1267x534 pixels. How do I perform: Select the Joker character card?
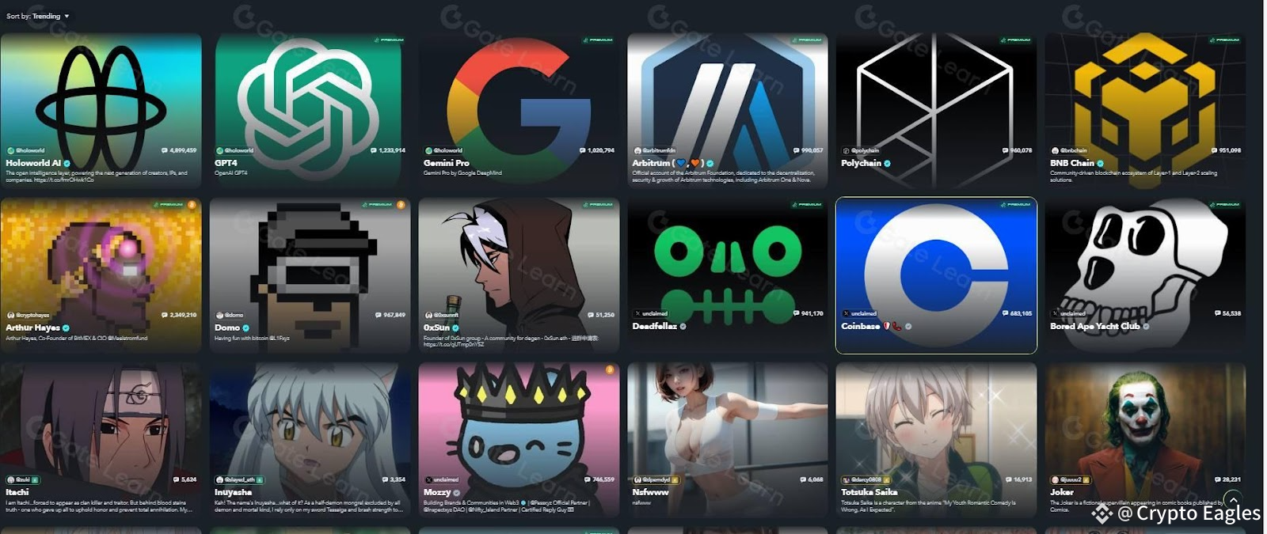1145,440
